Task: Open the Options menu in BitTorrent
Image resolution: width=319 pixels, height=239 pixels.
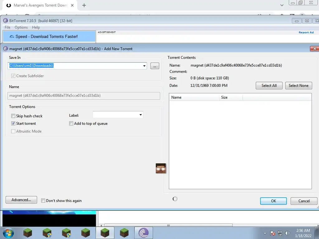Action: coord(21,27)
